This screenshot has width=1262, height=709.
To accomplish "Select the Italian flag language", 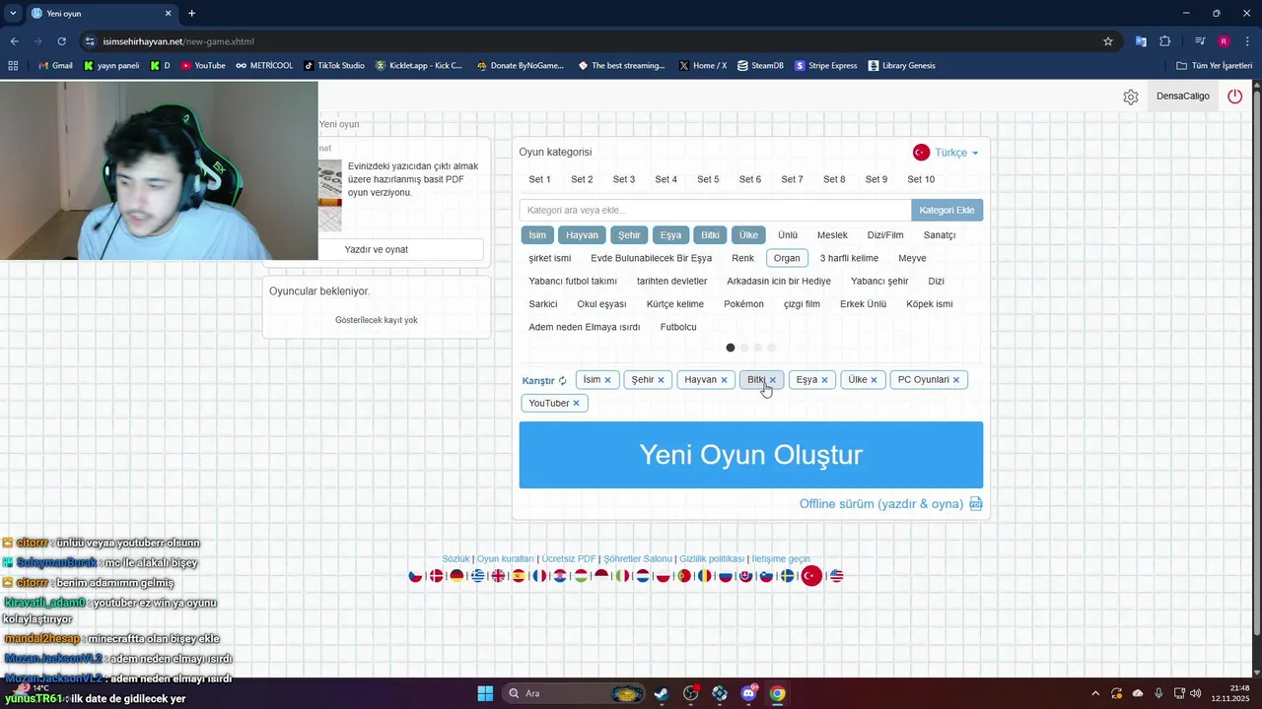I will coord(622,576).
